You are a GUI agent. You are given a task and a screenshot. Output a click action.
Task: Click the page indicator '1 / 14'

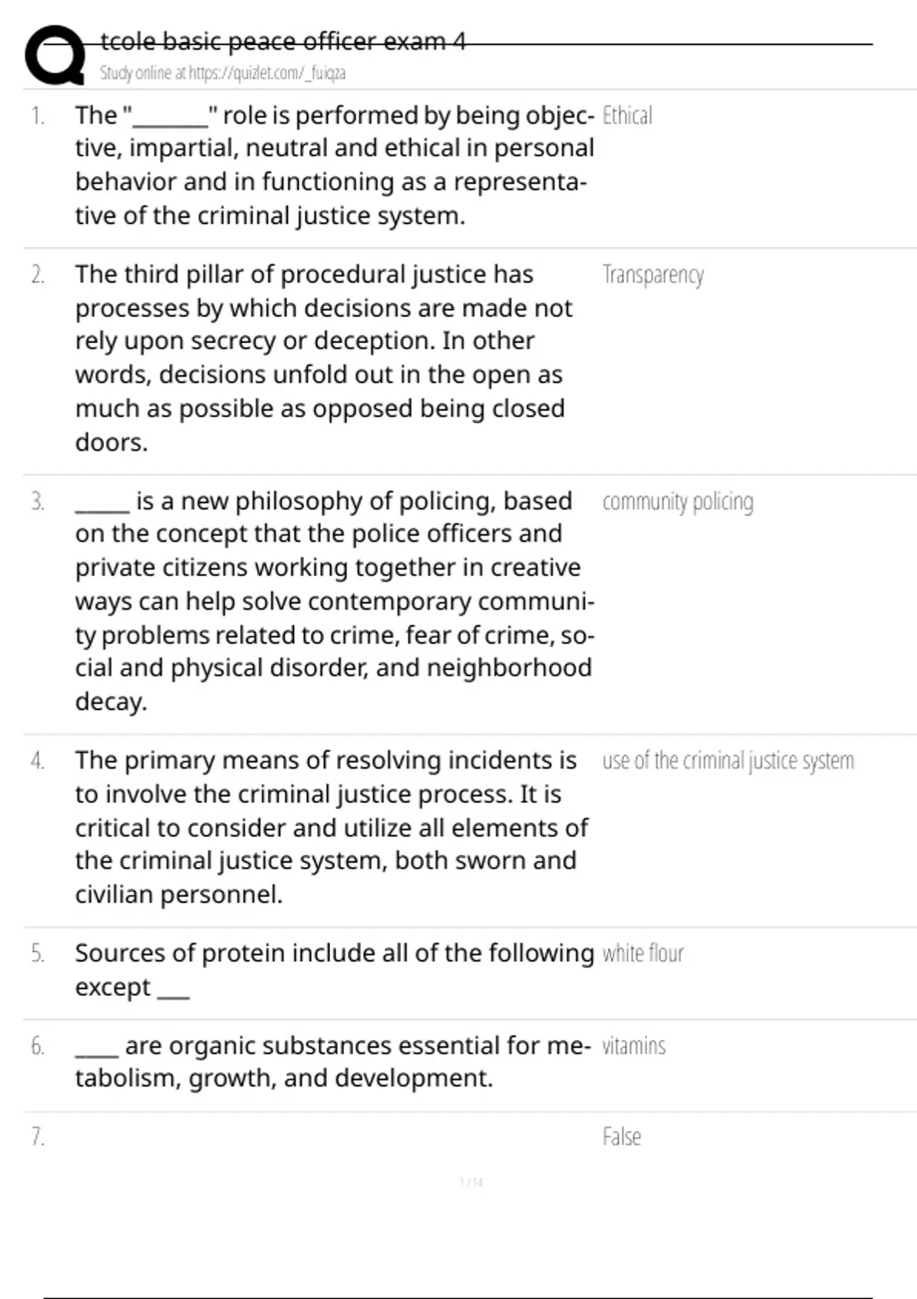point(471,1183)
